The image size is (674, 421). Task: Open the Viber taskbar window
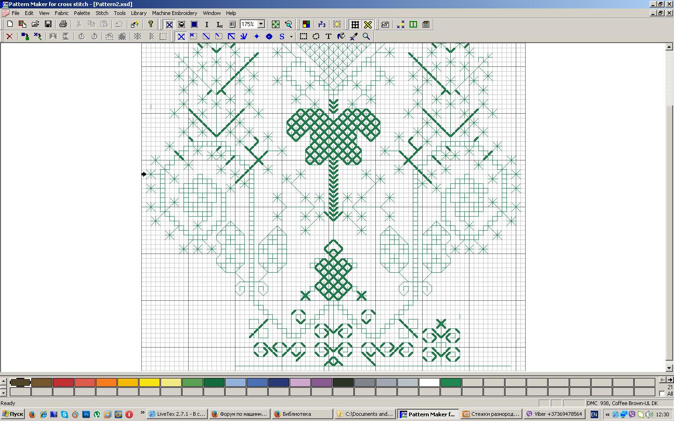point(555,414)
